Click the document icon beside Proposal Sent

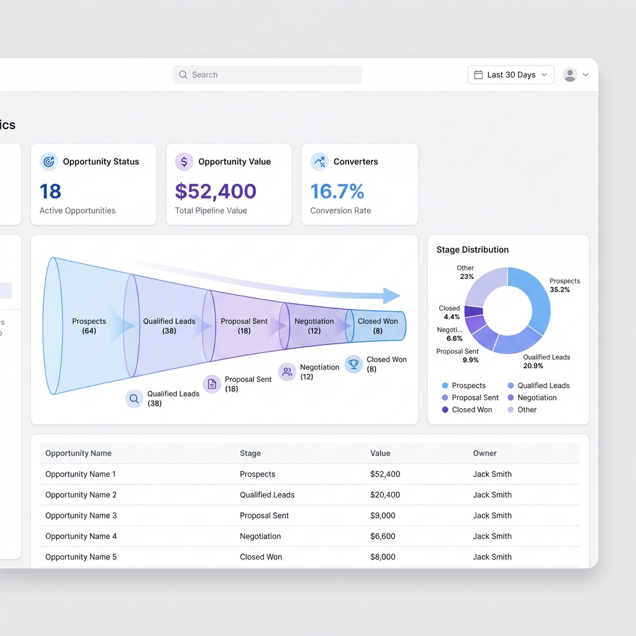[x=212, y=385]
